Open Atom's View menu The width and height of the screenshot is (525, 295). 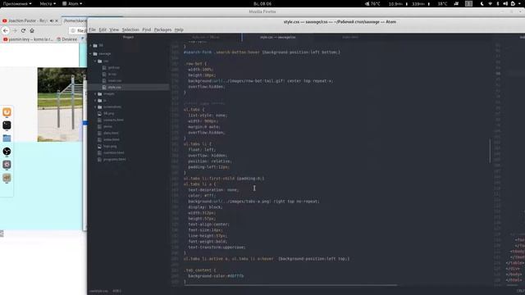114,29
